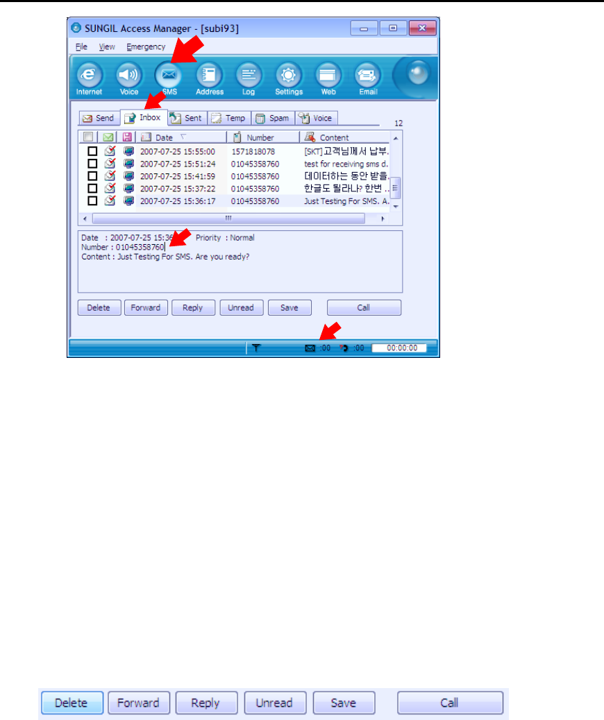Click the message list scroll-up arrow
The image size is (604, 720).
pos(395,138)
